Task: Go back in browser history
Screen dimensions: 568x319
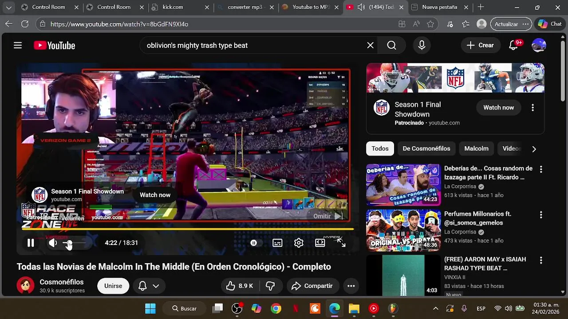Action: 9,24
